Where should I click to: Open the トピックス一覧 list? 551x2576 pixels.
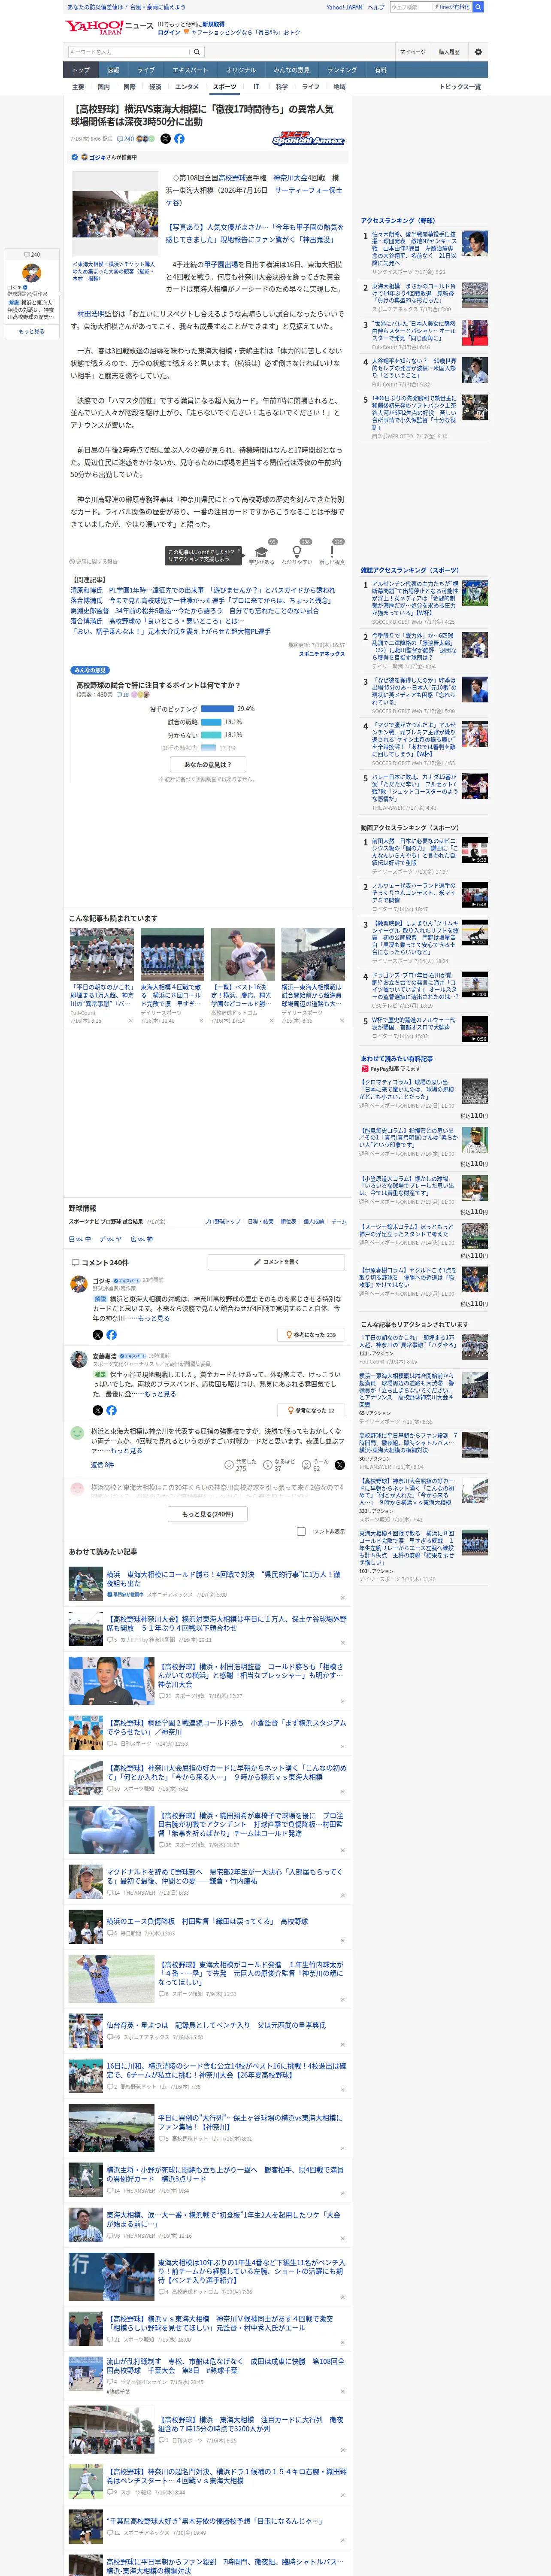click(460, 87)
